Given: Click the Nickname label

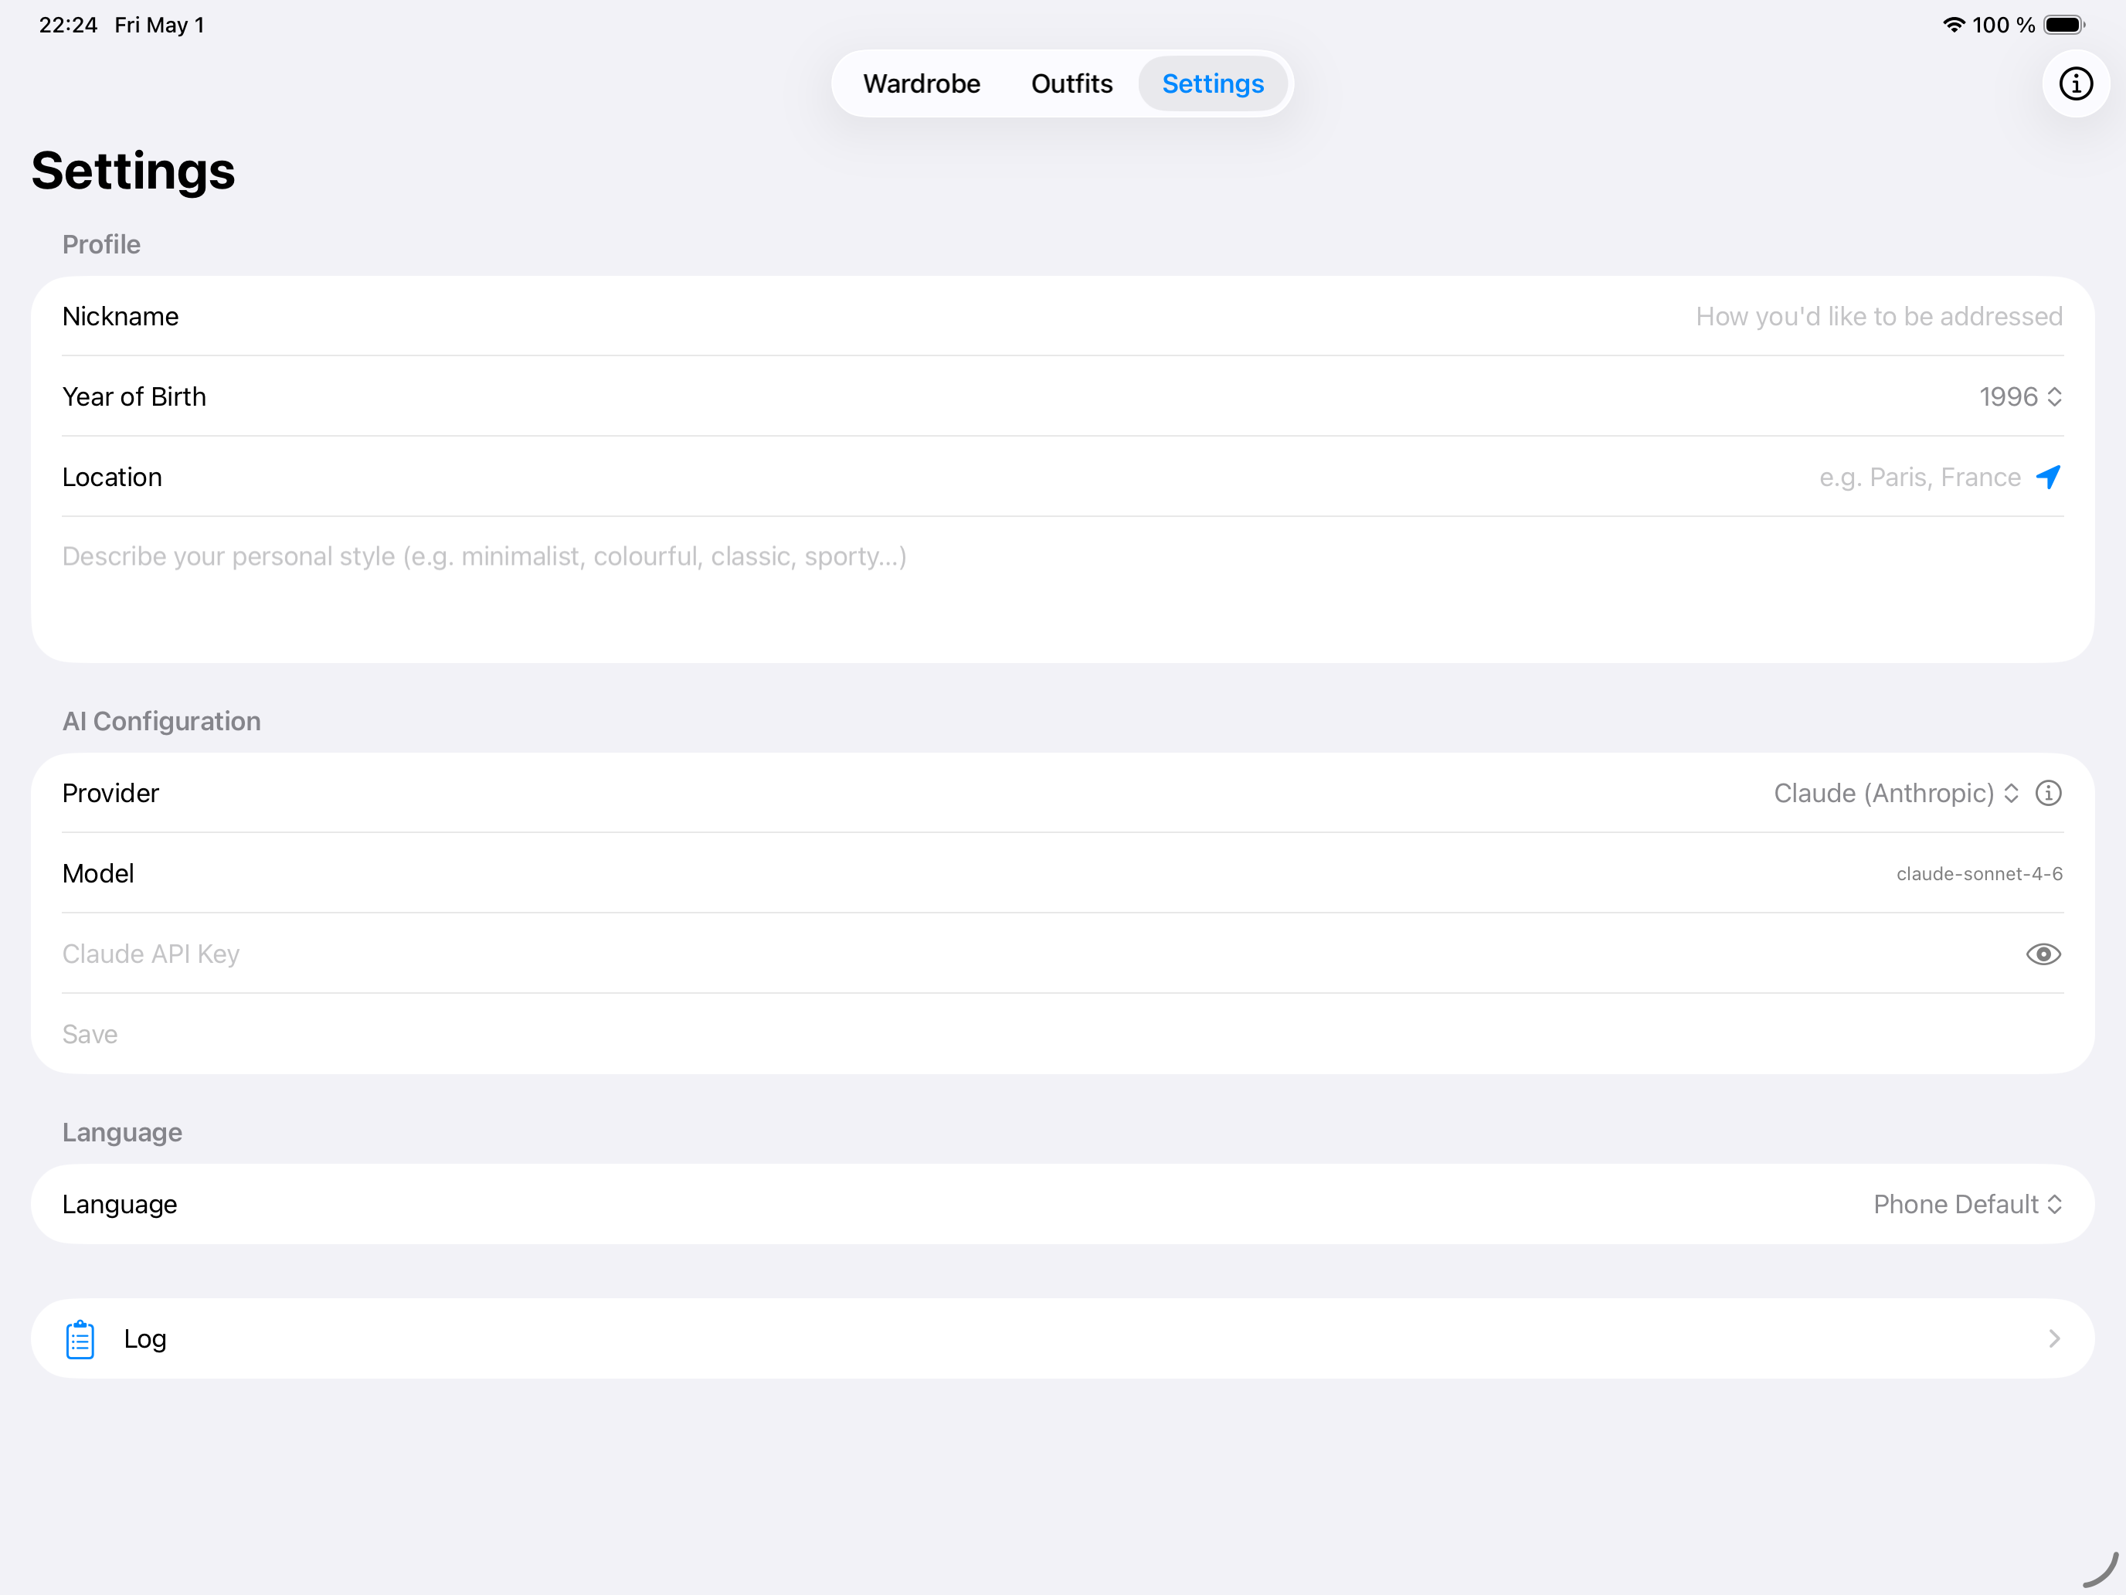Looking at the screenshot, I should pos(121,316).
